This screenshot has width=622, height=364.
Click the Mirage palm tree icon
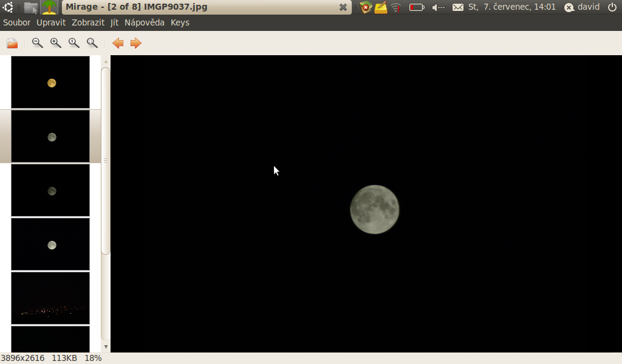(49, 7)
